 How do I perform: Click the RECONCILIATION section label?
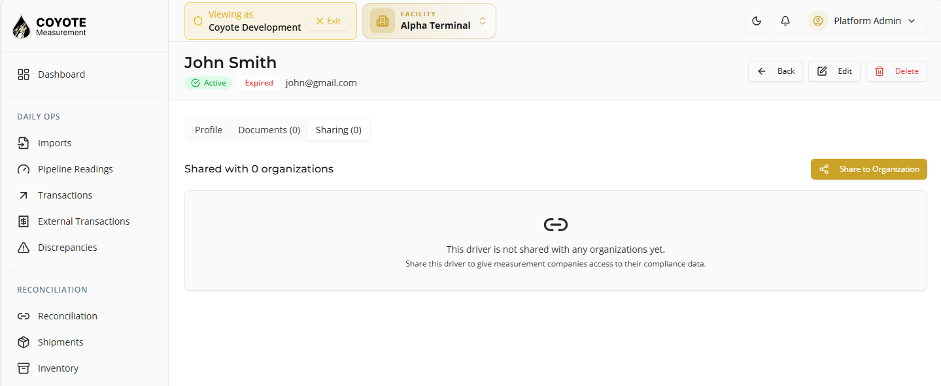coord(52,290)
